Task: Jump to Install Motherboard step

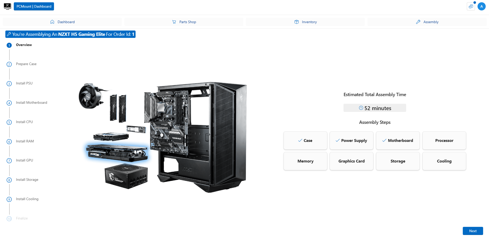Action: point(32,102)
